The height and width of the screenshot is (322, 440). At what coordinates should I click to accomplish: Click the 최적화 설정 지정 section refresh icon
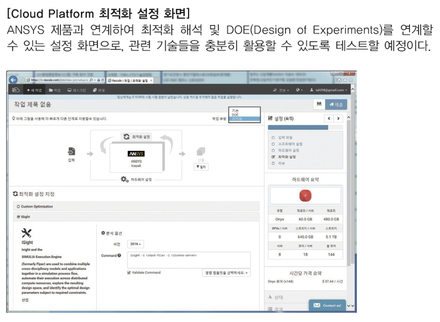pyautogui.click(x=16, y=194)
